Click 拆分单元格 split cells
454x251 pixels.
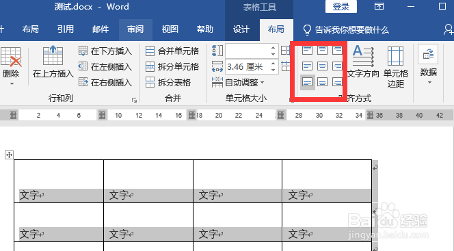pos(172,66)
